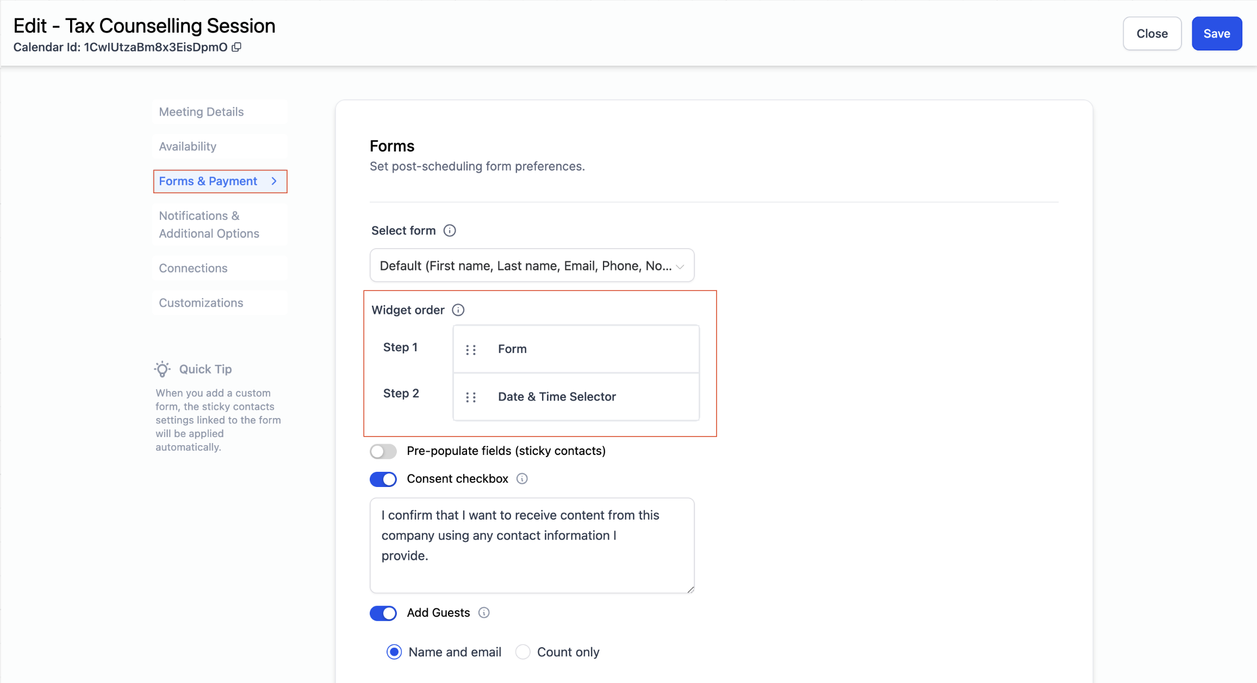The height and width of the screenshot is (683, 1257).
Task: Select the Count only radio option
Action: (x=523, y=652)
